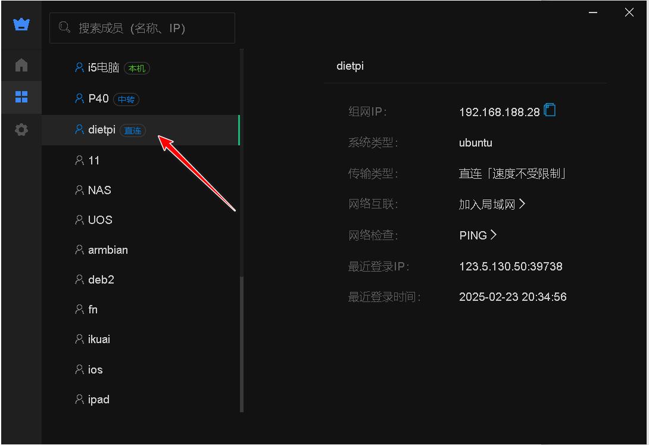Select the NAS member entry
The height and width of the screenshot is (445, 649).
click(x=99, y=189)
